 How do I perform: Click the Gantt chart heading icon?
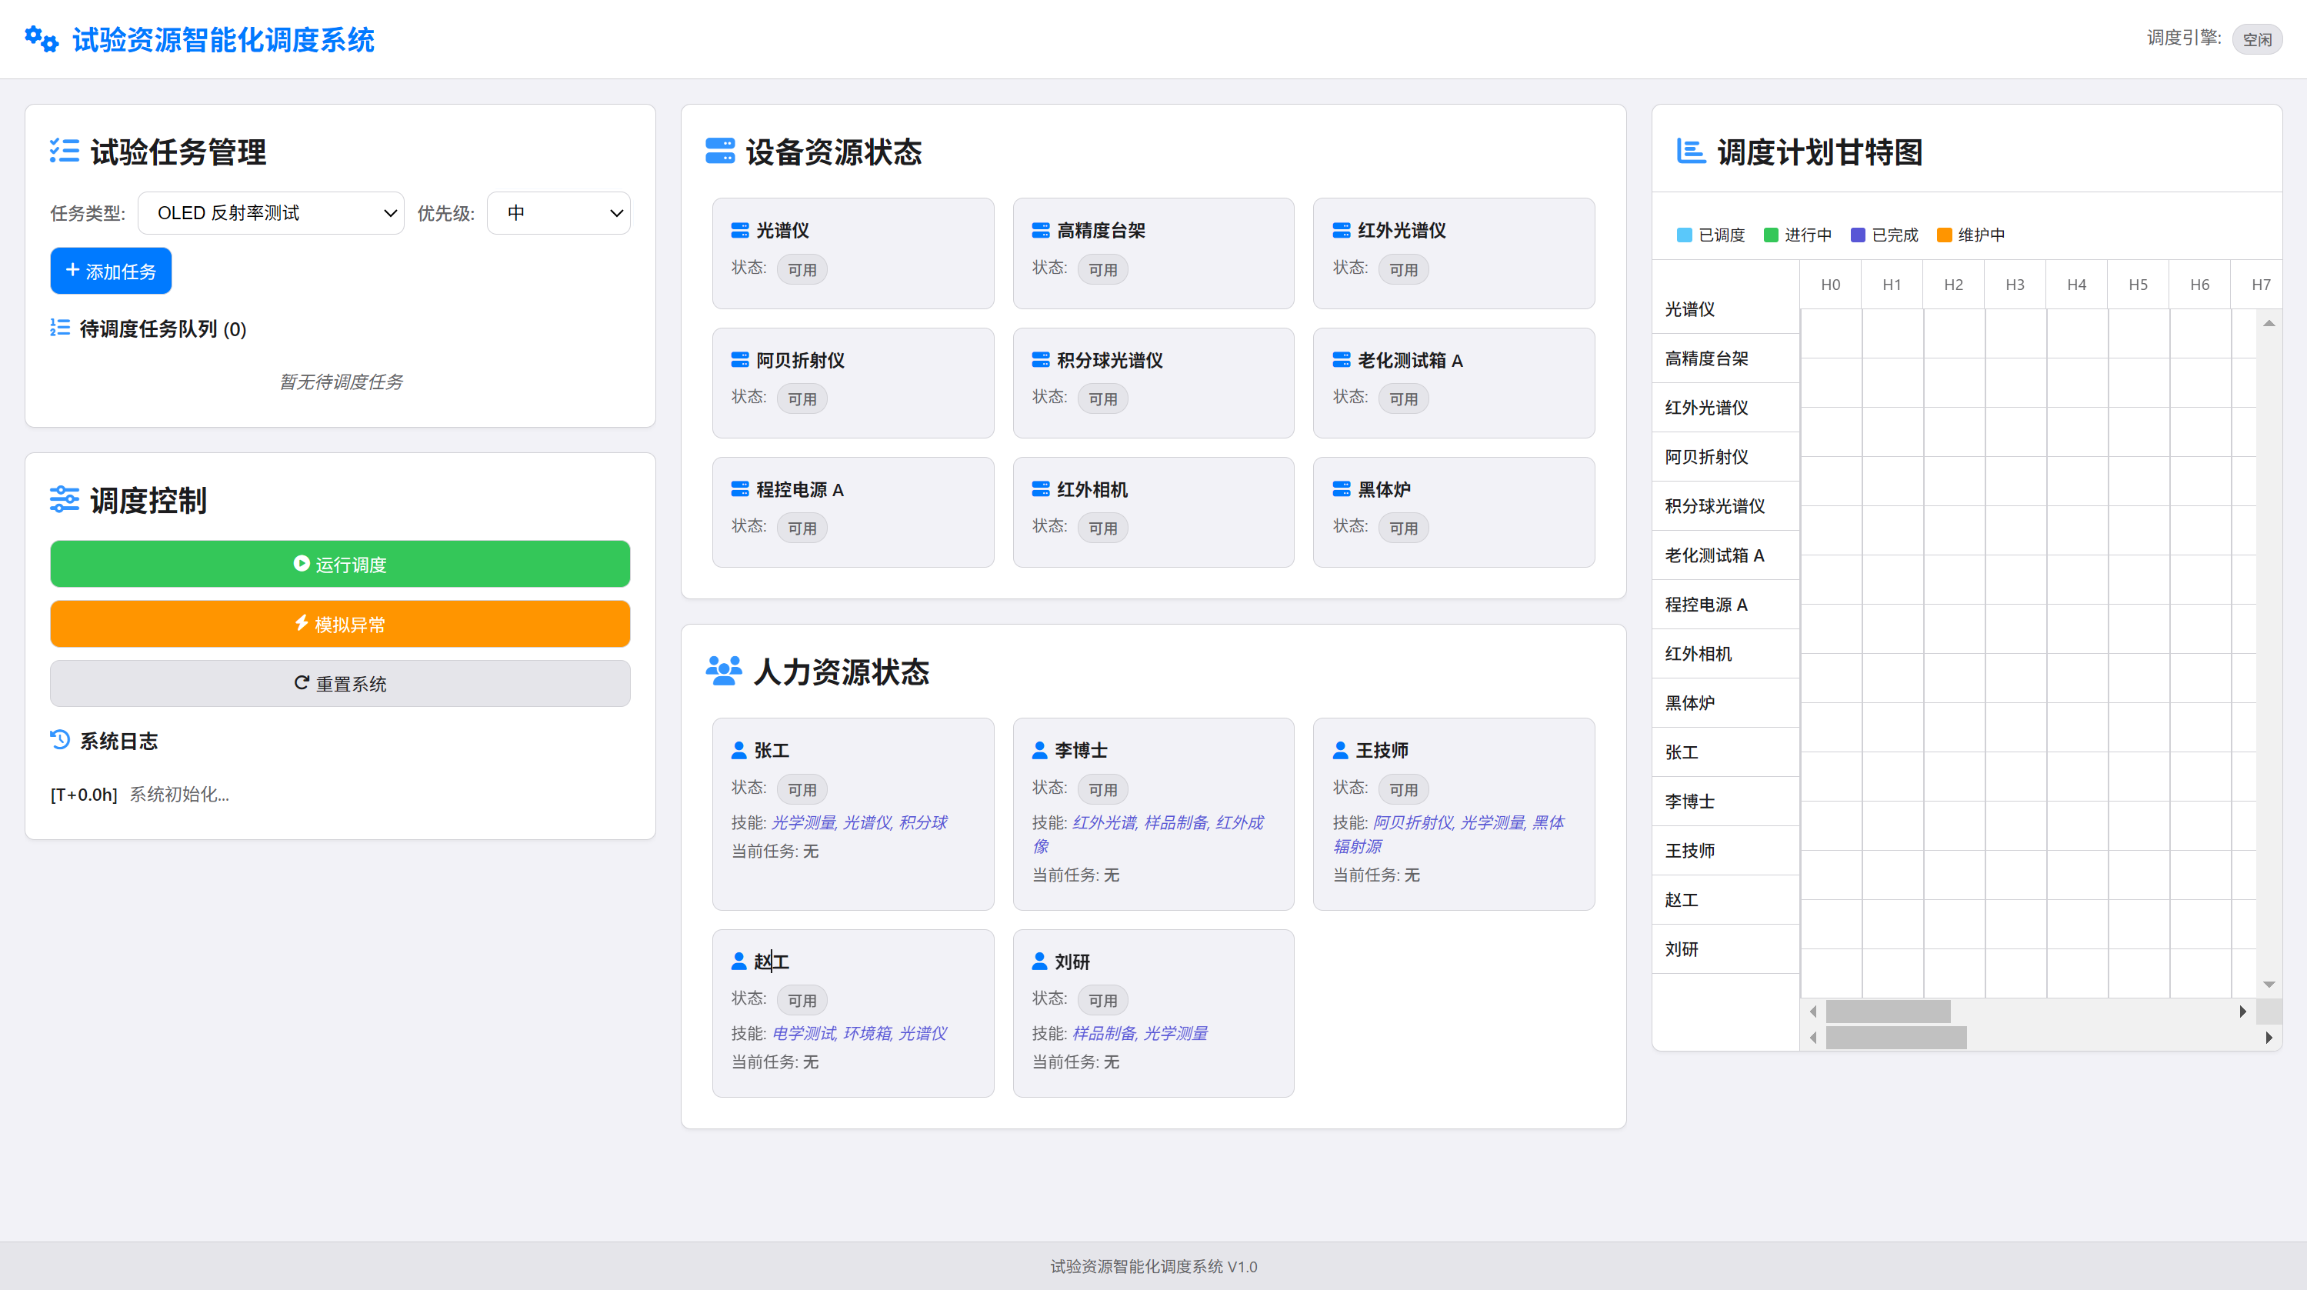coord(1691,152)
